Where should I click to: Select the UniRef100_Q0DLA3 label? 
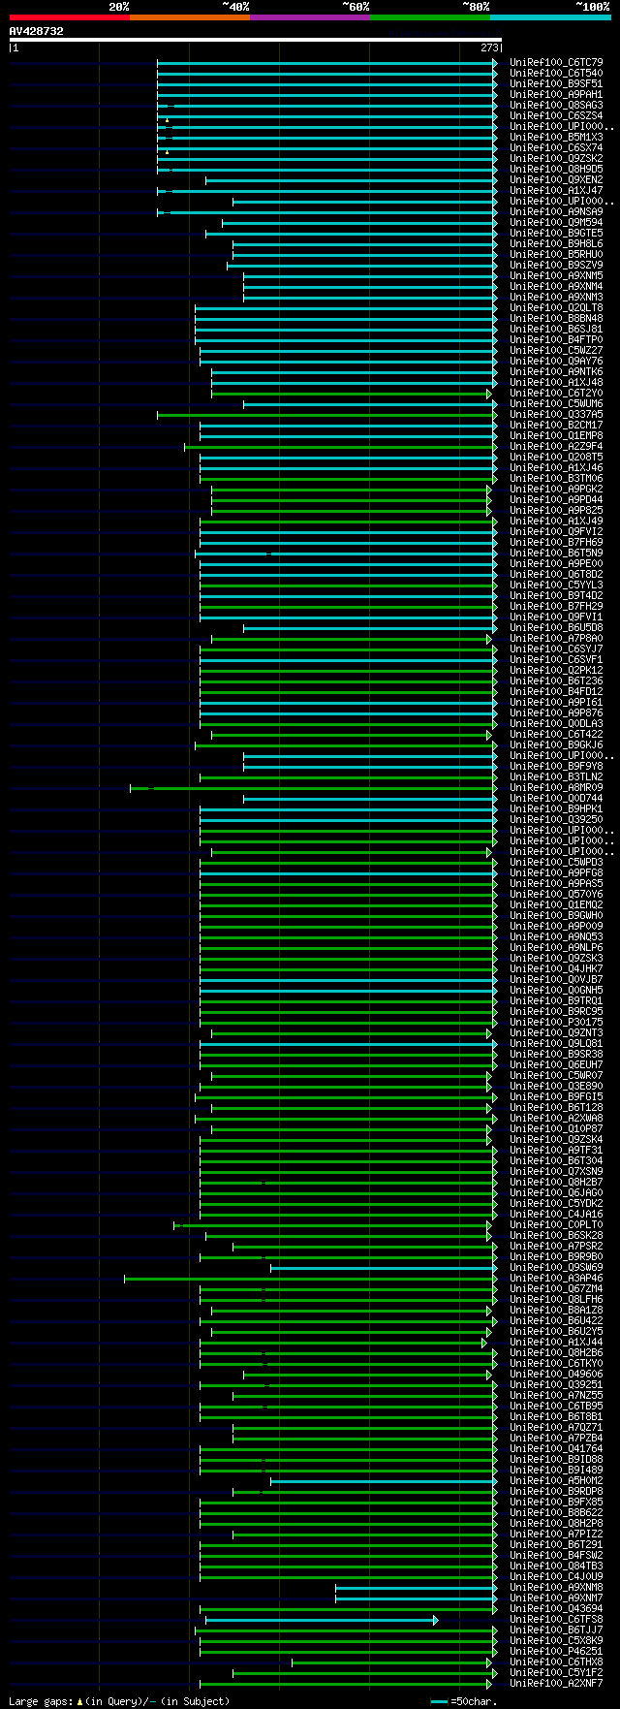point(556,724)
